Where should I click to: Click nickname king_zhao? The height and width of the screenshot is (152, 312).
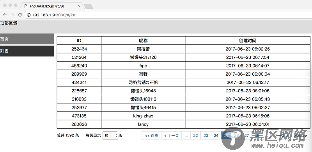tap(143, 116)
